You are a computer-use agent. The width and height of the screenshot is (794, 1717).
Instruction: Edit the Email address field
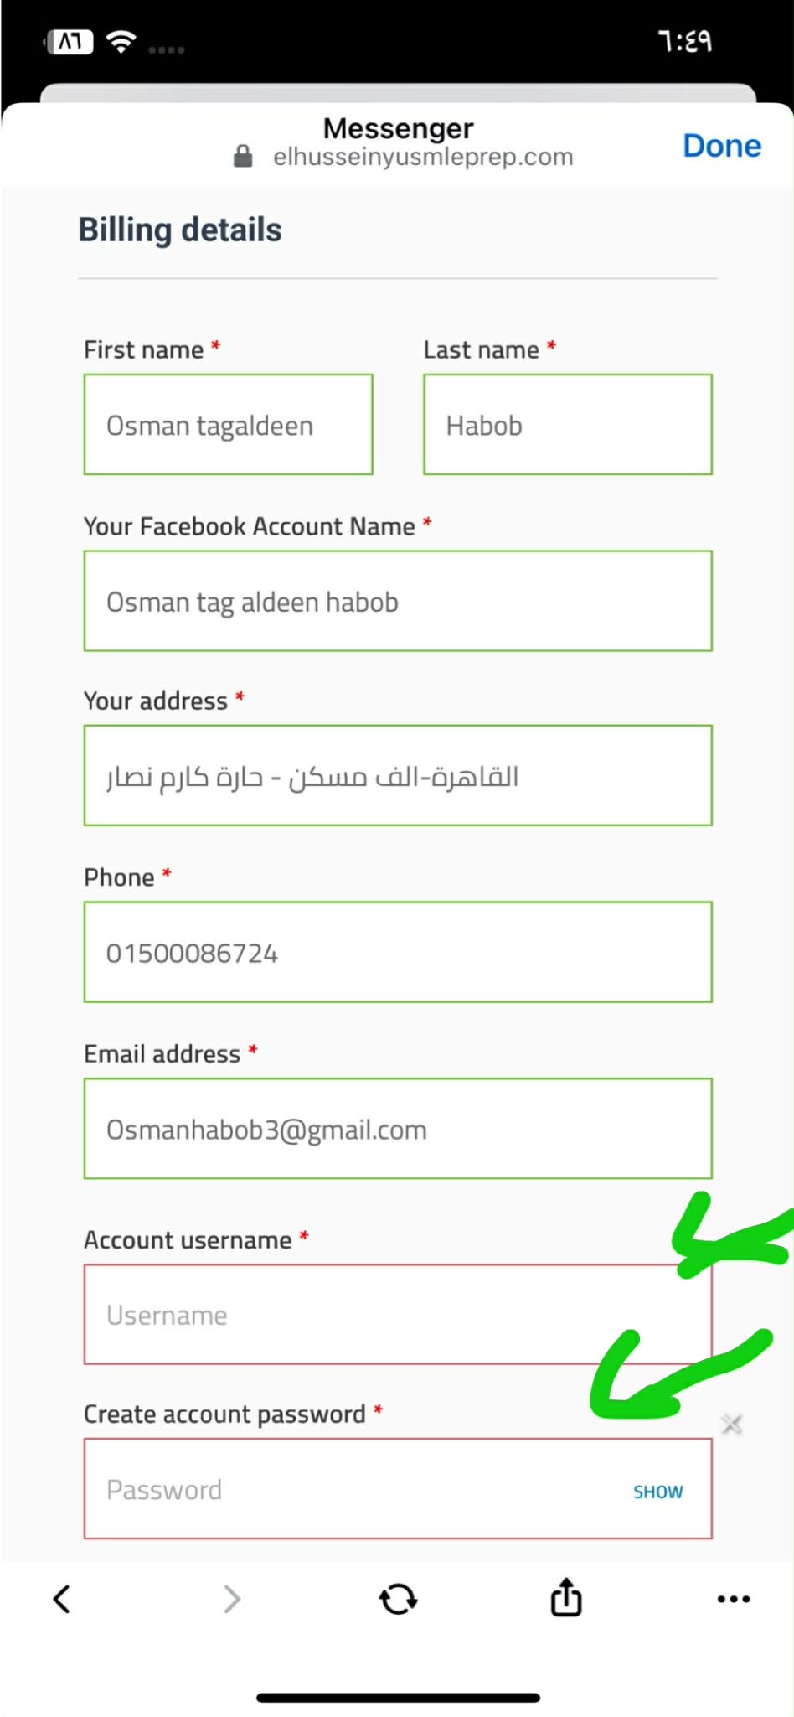(398, 1129)
